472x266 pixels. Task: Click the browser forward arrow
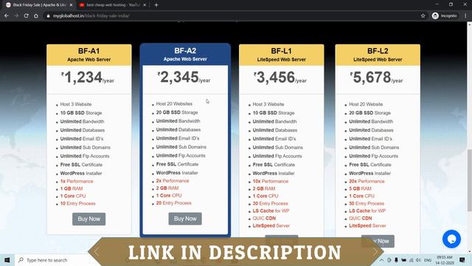tap(16, 16)
